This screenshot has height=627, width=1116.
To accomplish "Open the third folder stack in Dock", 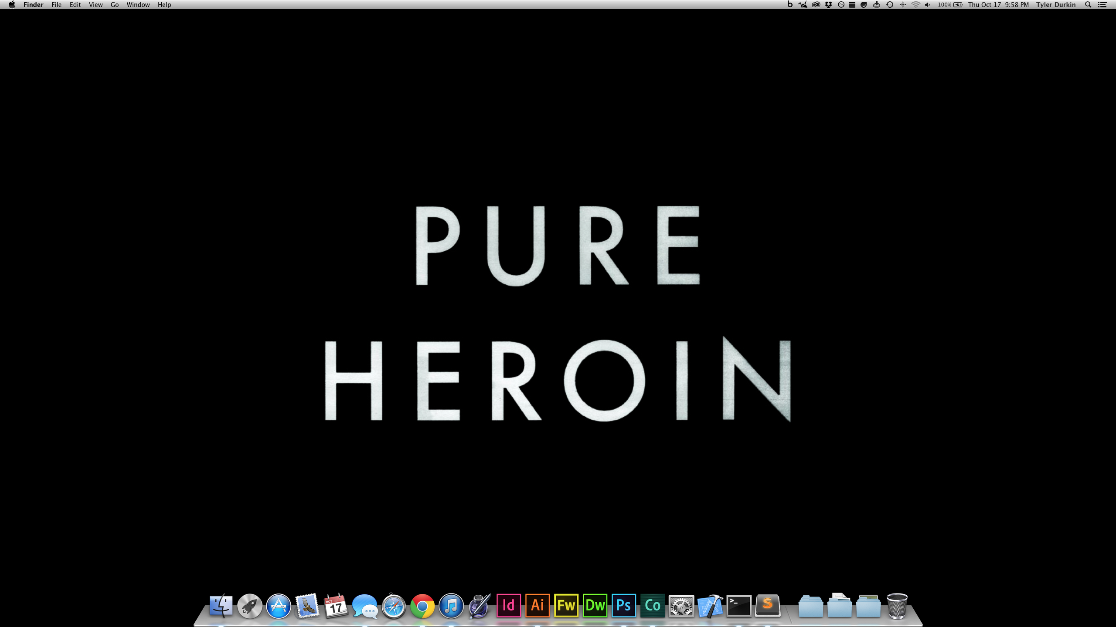I will tap(868, 606).
